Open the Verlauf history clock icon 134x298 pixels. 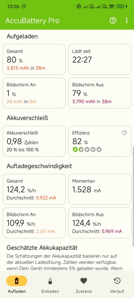coord(117,281)
